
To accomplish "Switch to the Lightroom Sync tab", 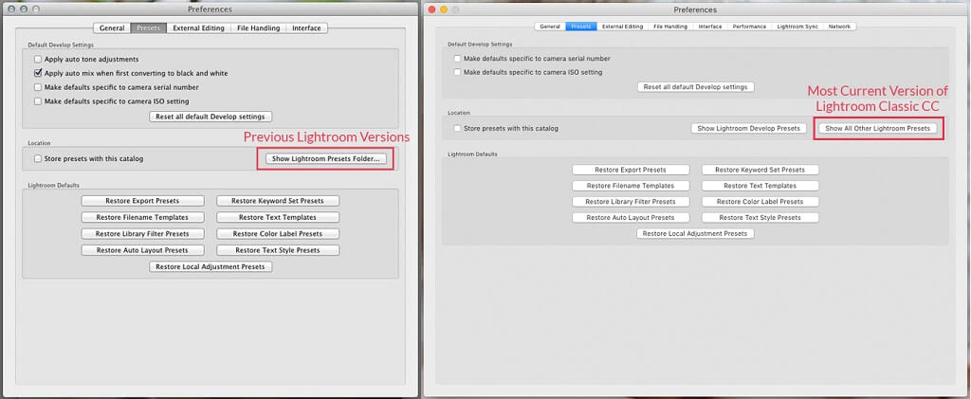I will (x=797, y=27).
